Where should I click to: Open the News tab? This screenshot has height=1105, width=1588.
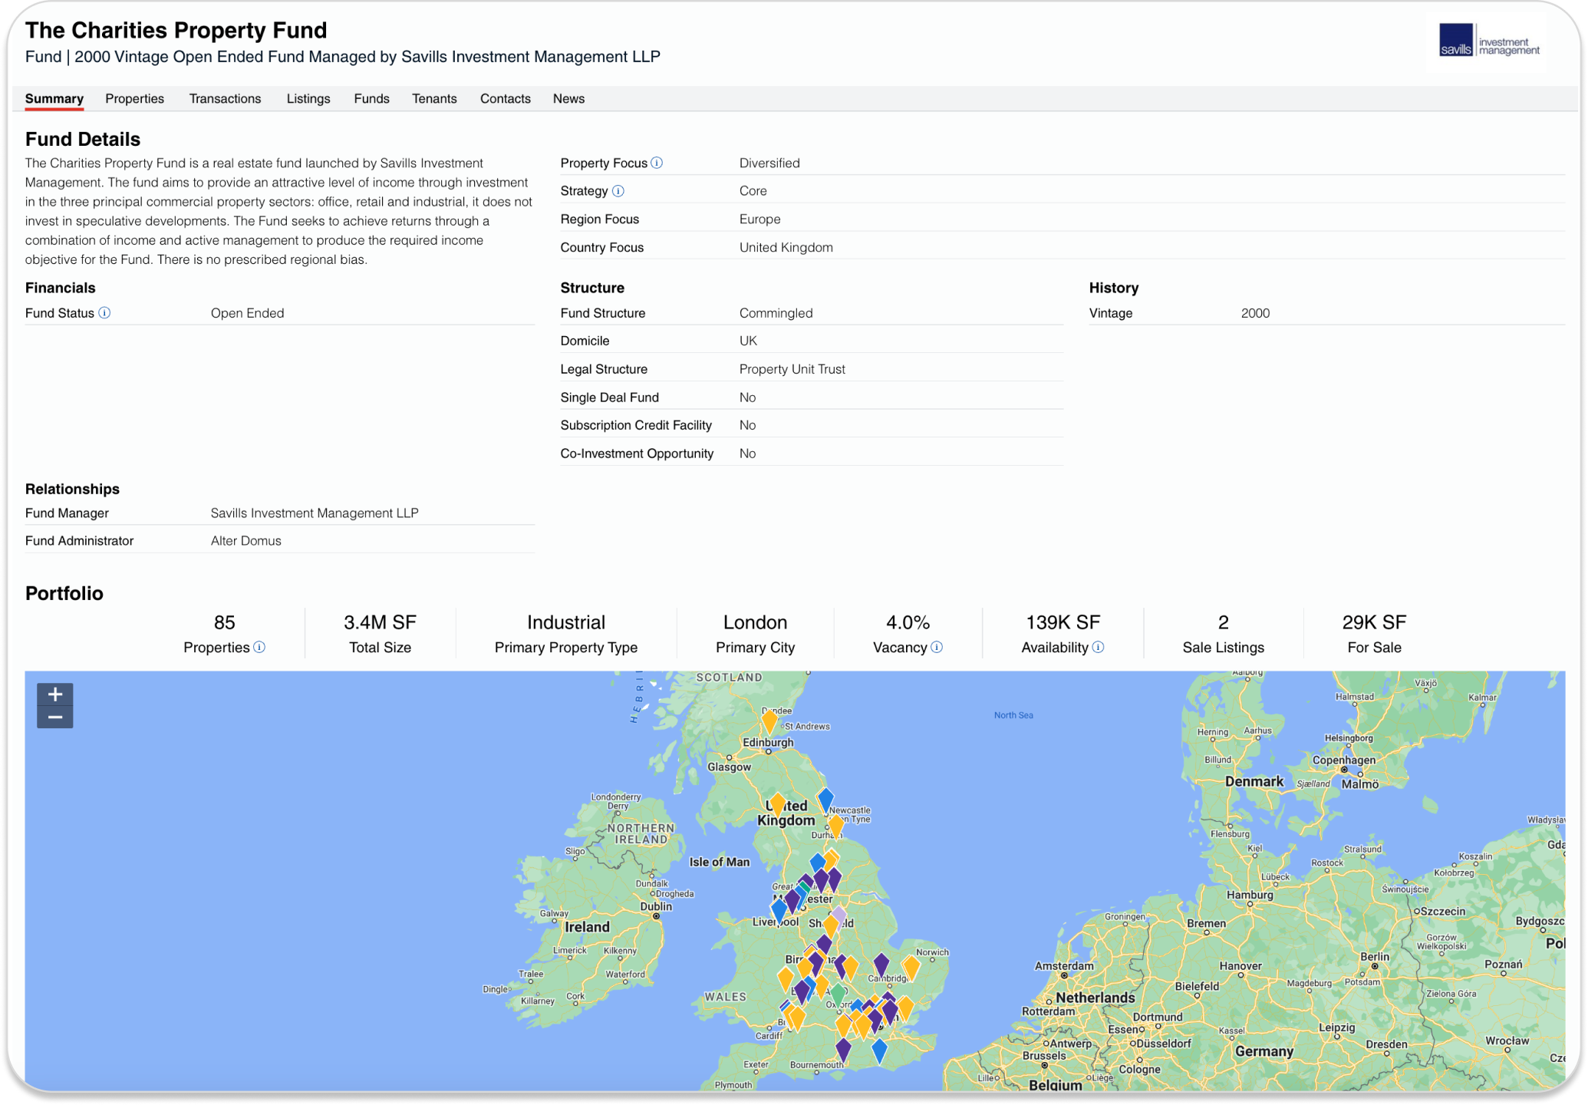pos(568,99)
